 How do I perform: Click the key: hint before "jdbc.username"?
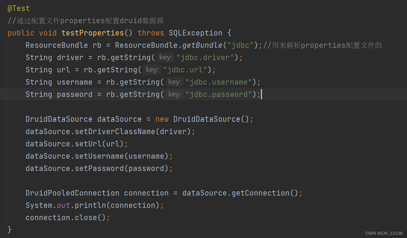(x=175, y=82)
